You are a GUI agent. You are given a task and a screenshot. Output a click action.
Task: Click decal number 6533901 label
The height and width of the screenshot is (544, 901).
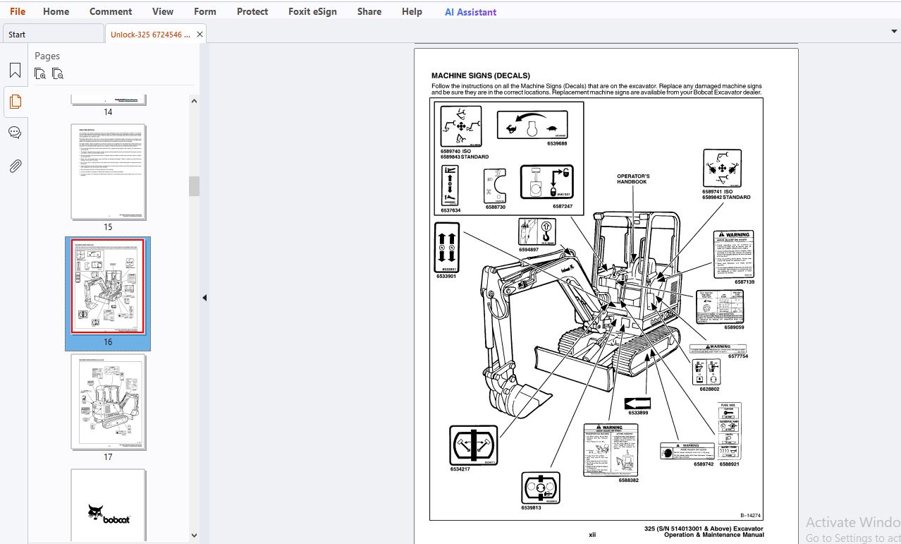(446, 276)
